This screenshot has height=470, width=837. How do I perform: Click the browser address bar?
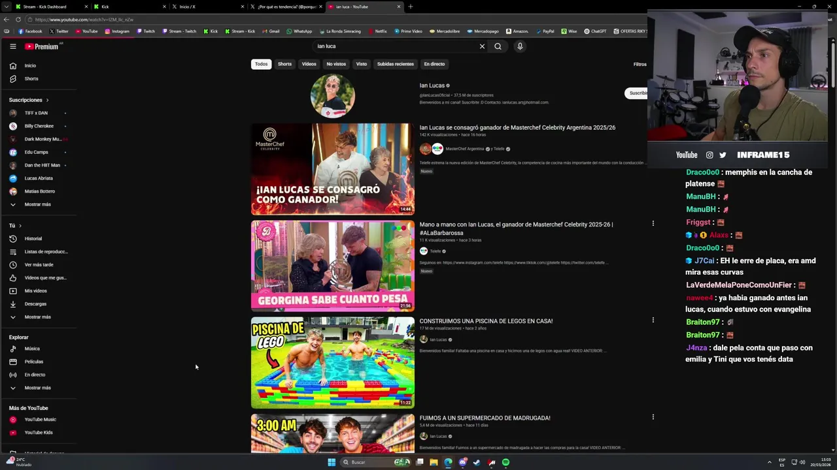pos(327,20)
